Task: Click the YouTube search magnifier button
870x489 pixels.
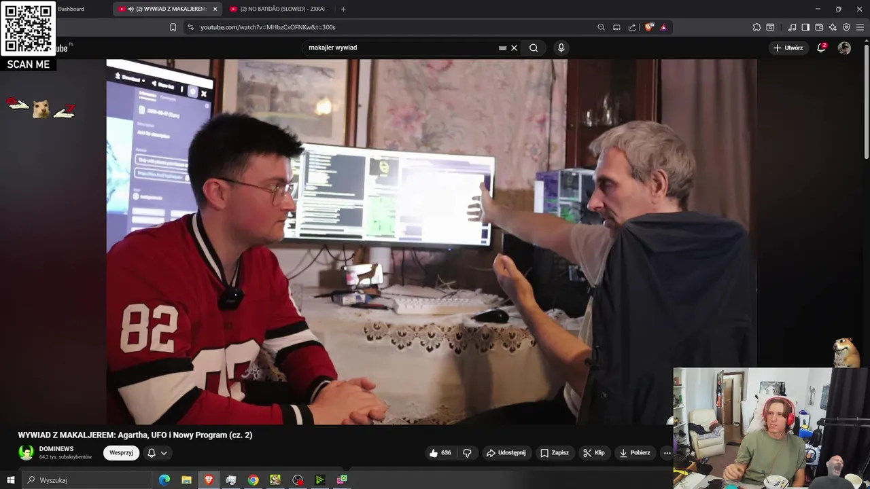Action: click(534, 48)
